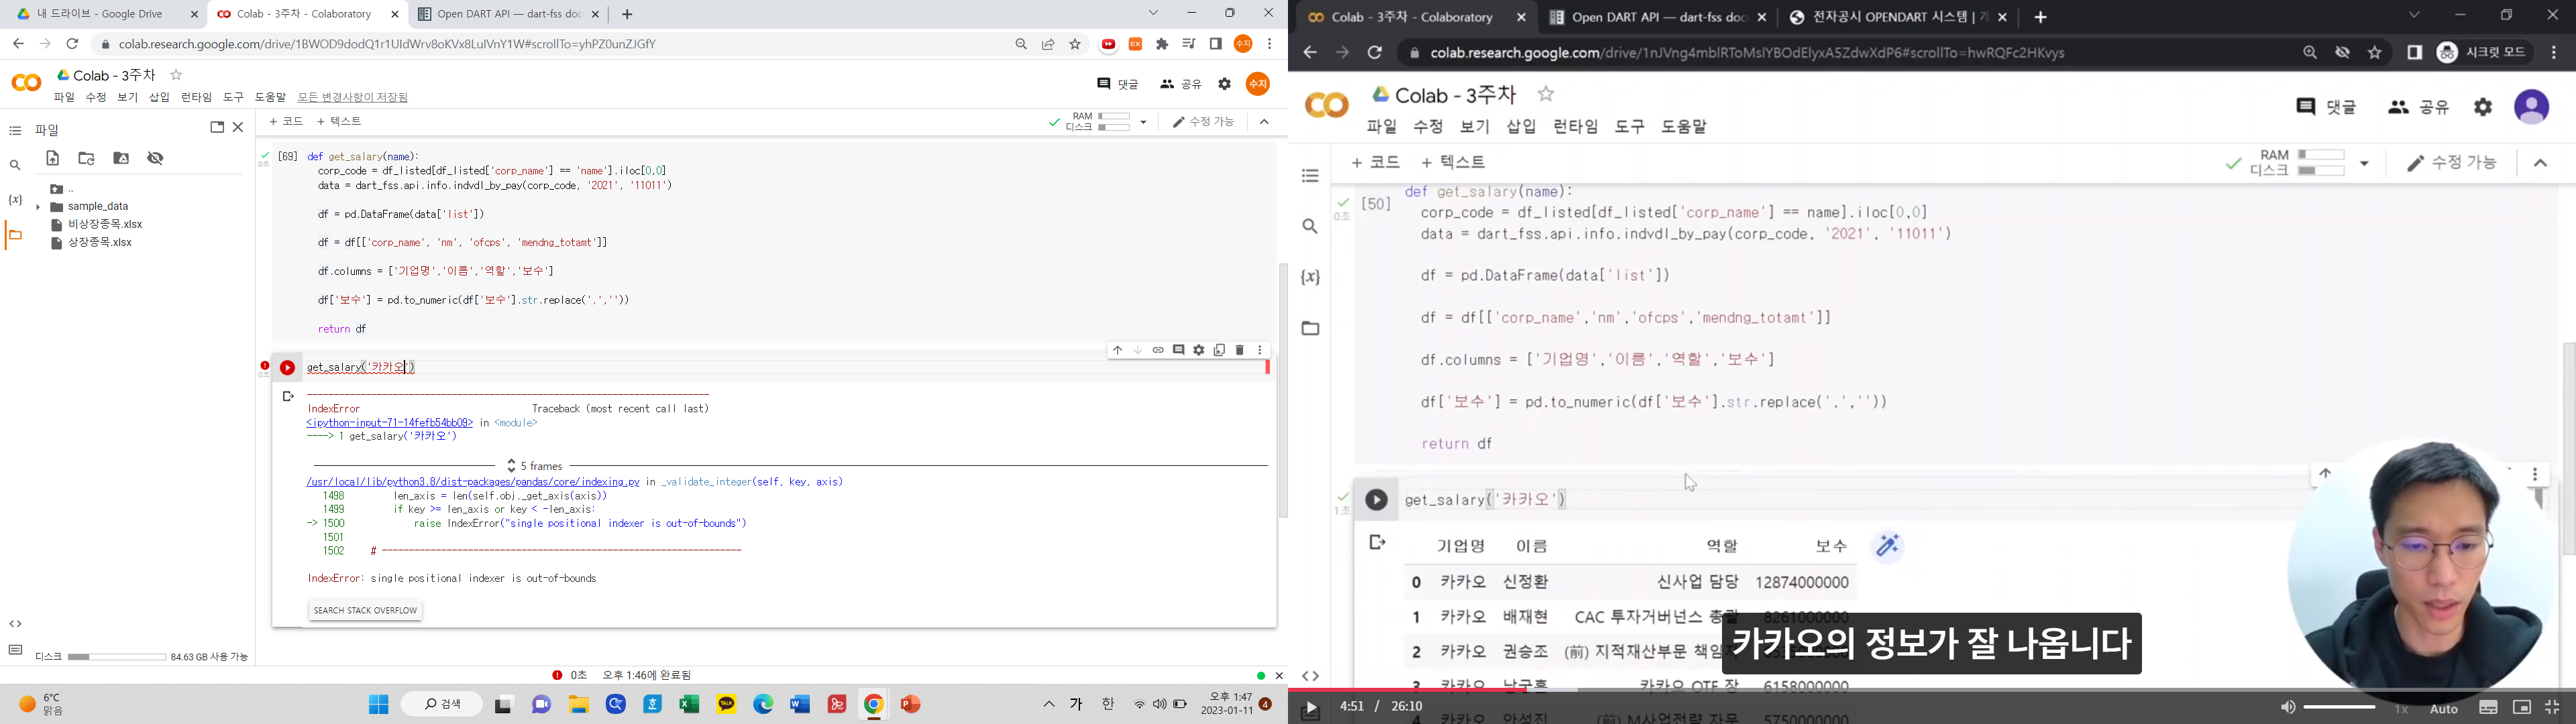Open more cell actions in the left window's cell toolbar
Image resolution: width=2576 pixels, height=724 pixels.
pyautogui.click(x=1260, y=350)
